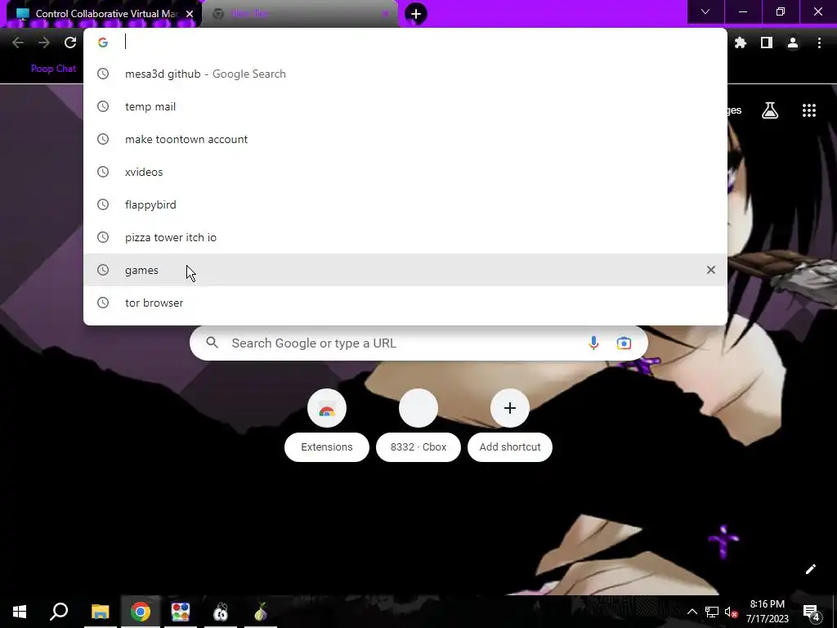Open the 8332 · Cbox shortcut
The height and width of the screenshot is (628, 837).
418,425
